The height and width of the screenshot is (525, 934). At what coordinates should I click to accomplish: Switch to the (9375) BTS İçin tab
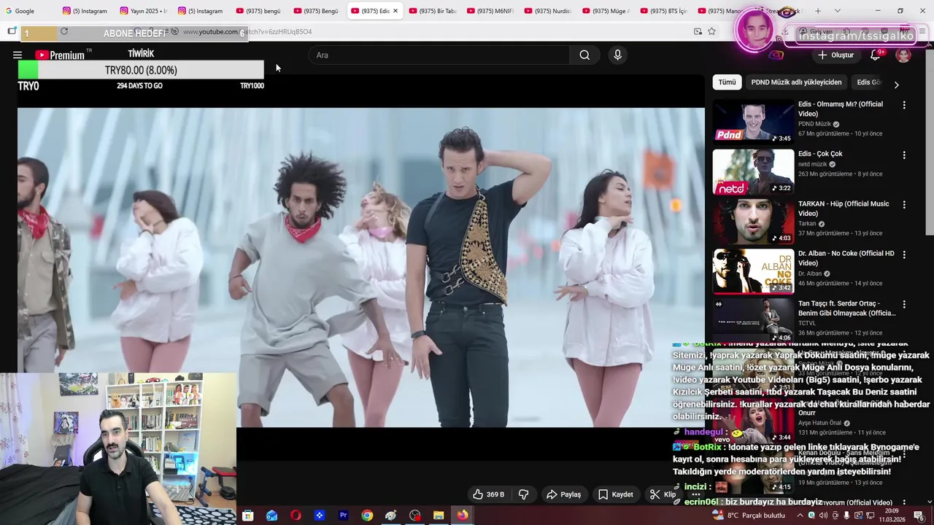pos(663,11)
